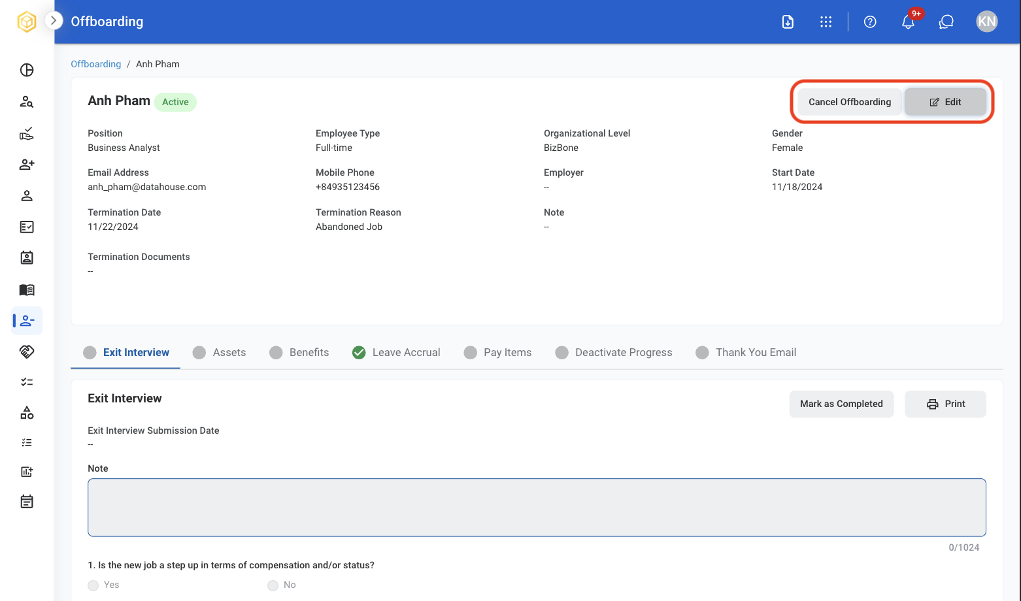
Task: Open the checkmark list sidebar icon
Action: pyautogui.click(x=27, y=382)
